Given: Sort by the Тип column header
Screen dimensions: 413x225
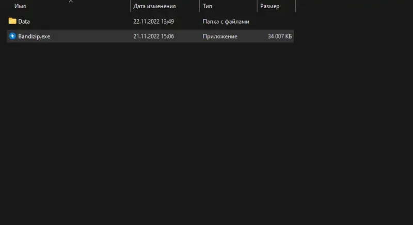Looking at the screenshot, I should (208, 6).
